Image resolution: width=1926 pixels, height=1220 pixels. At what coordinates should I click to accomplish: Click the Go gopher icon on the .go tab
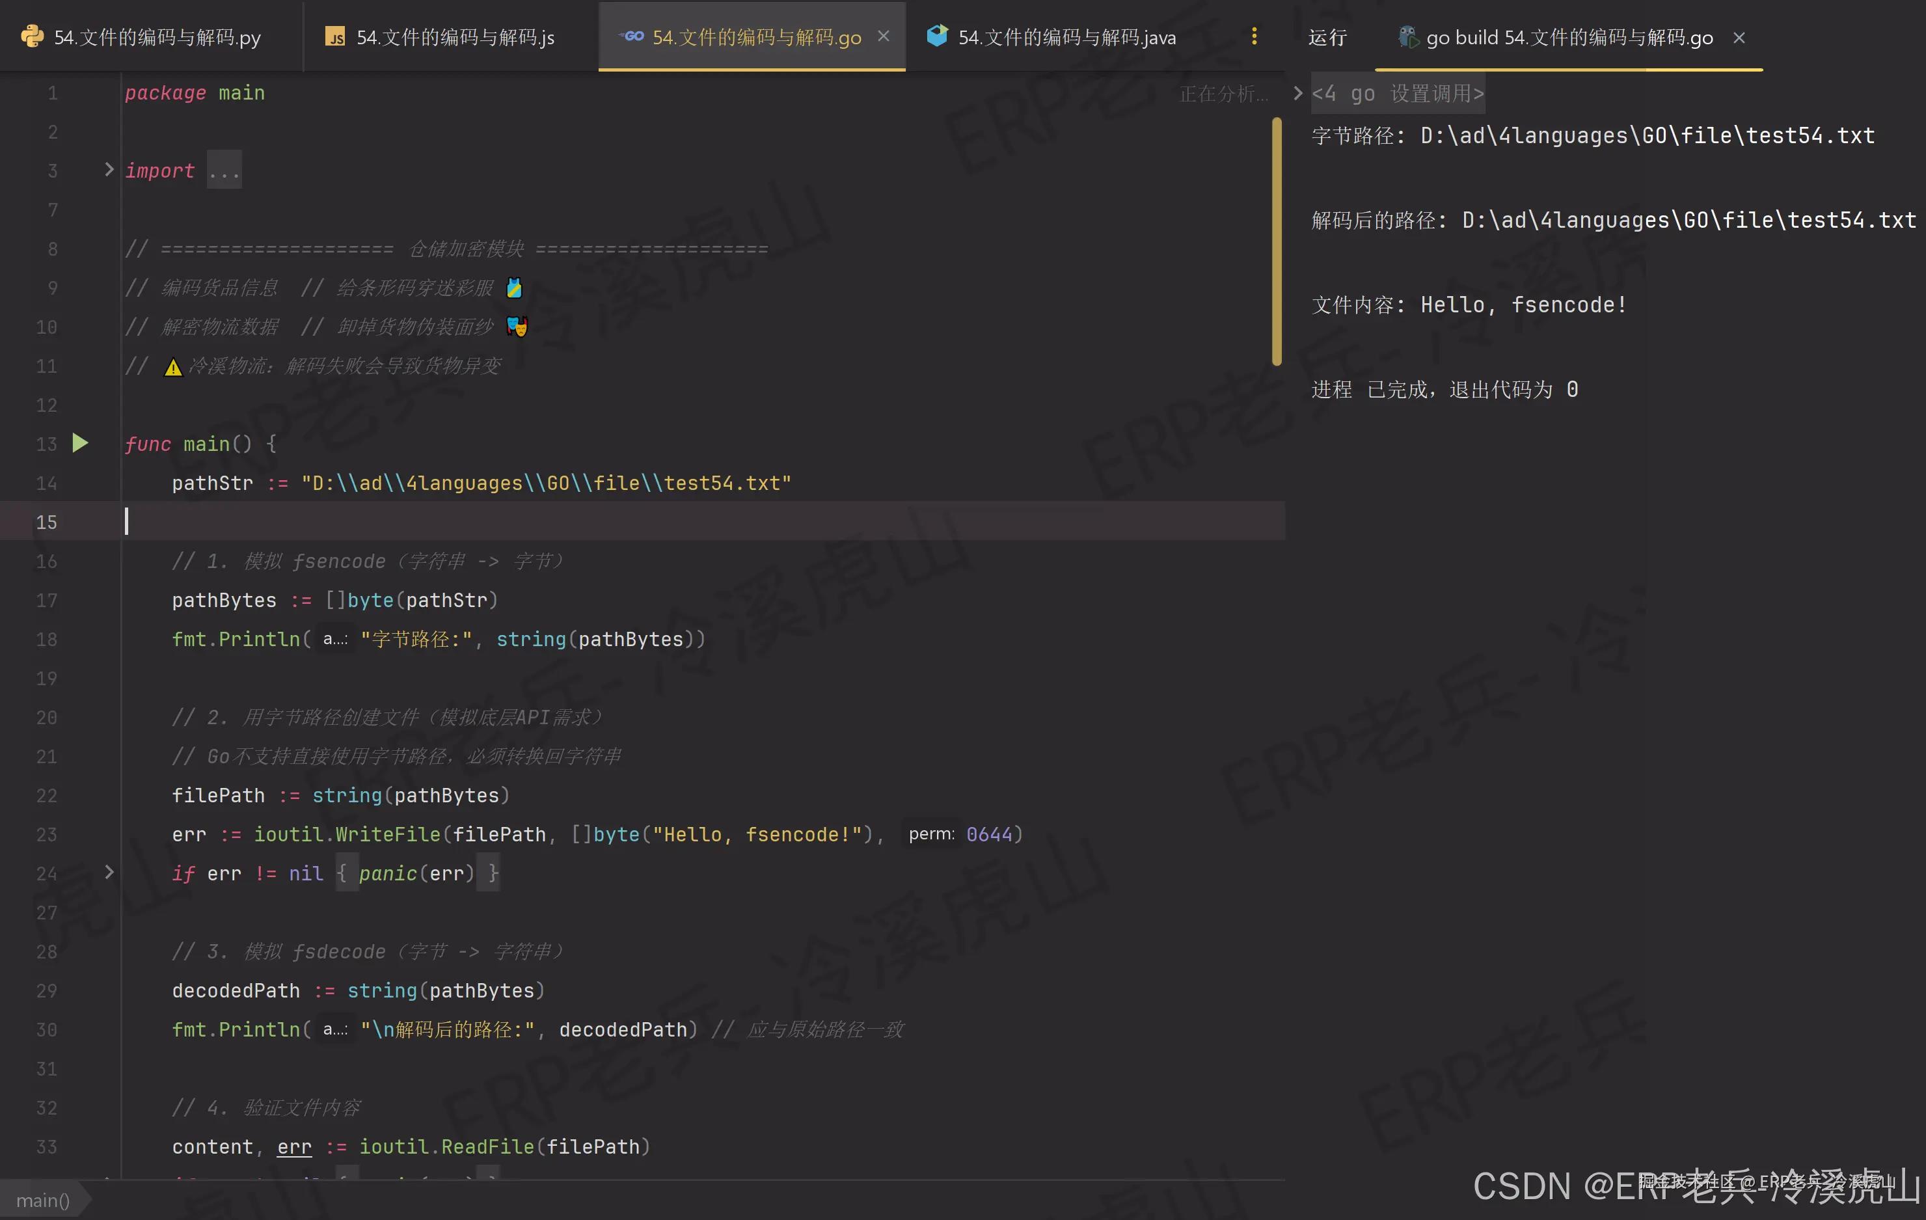(632, 36)
